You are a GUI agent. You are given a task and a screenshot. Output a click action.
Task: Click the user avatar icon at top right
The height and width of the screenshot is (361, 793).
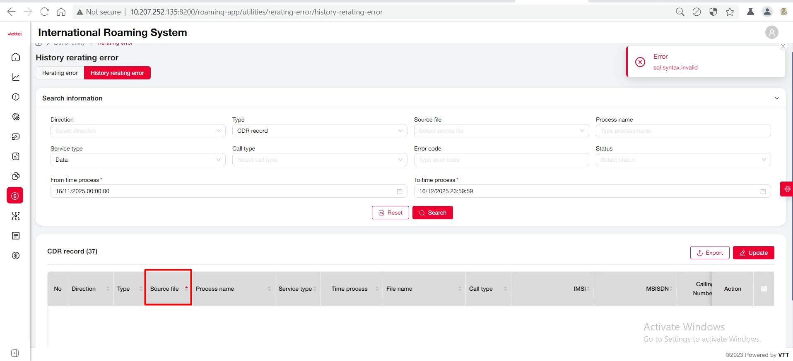coord(771,32)
